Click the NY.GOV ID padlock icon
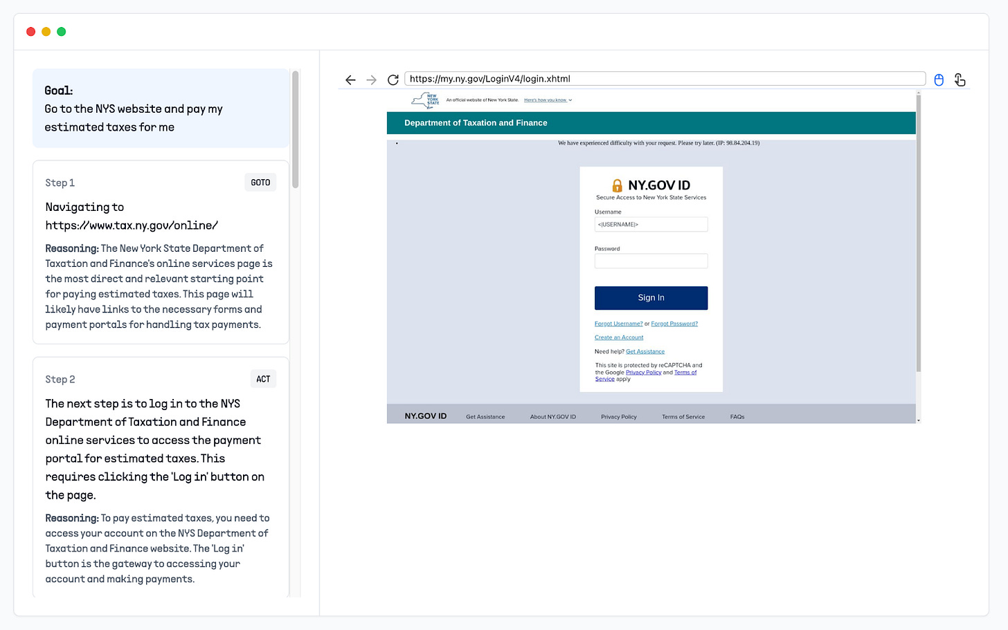Screen dimensions: 1008x630 (x=617, y=185)
